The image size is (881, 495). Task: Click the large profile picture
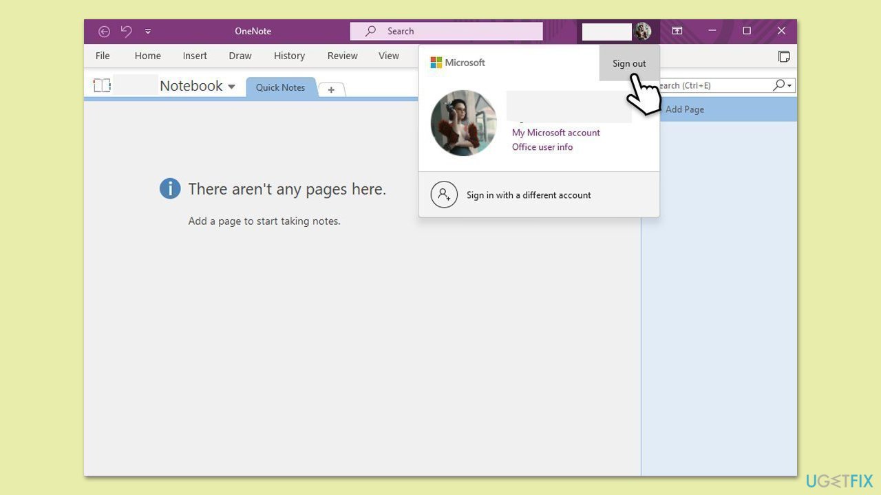tap(464, 123)
